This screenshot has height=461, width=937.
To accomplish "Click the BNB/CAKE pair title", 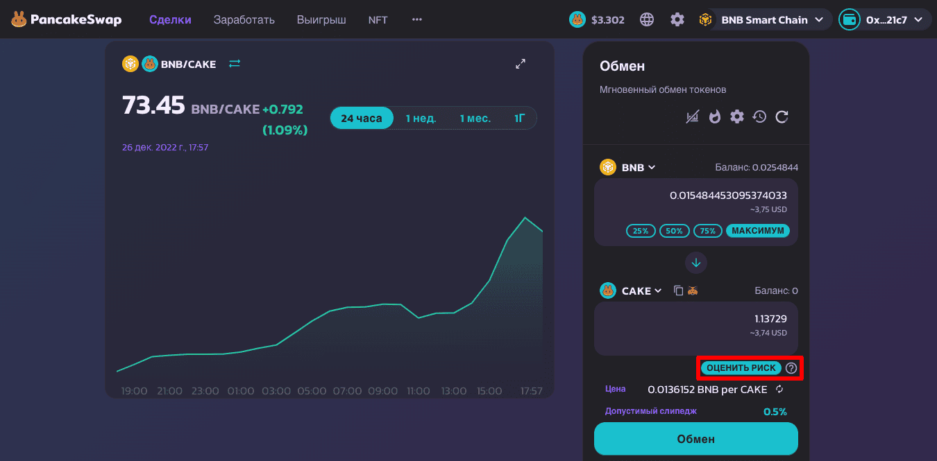I will [188, 64].
